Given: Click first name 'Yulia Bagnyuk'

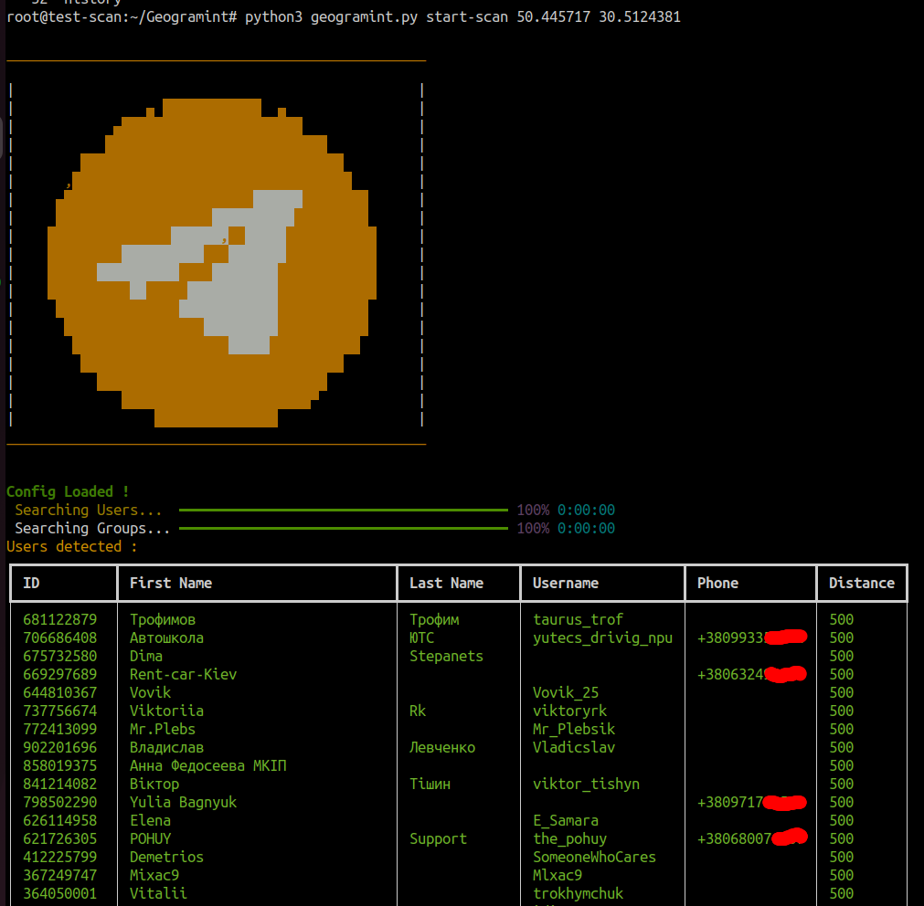Looking at the screenshot, I should (184, 802).
